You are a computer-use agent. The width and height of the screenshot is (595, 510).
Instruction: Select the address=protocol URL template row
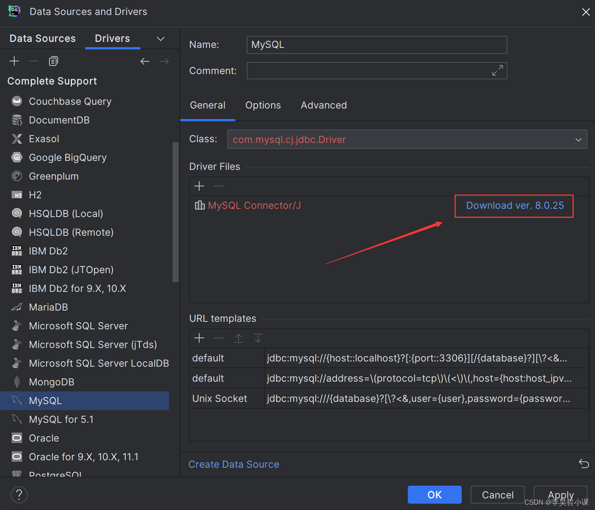pyautogui.click(x=389, y=378)
